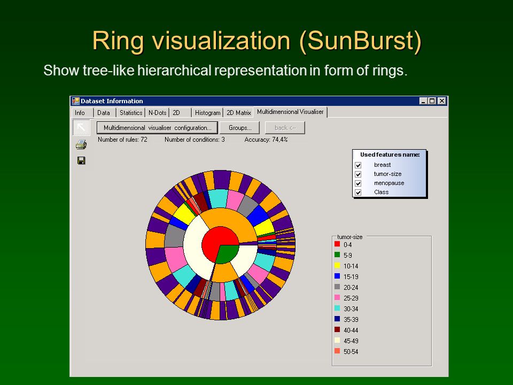This screenshot has width=513, height=385.
Task: Click the Groups... button
Action: pyautogui.click(x=240, y=128)
